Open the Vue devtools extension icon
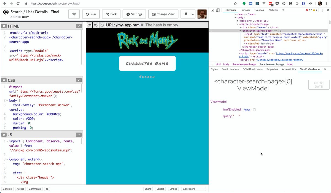 [x=264, y=4]
